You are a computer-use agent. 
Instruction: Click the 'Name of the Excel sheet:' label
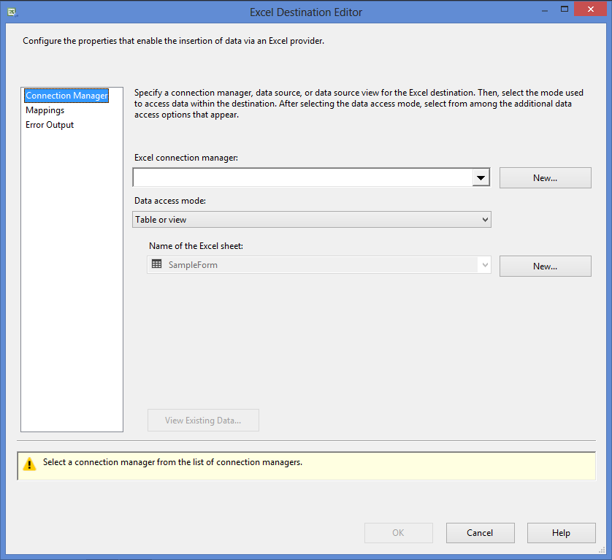coord(196,246)
